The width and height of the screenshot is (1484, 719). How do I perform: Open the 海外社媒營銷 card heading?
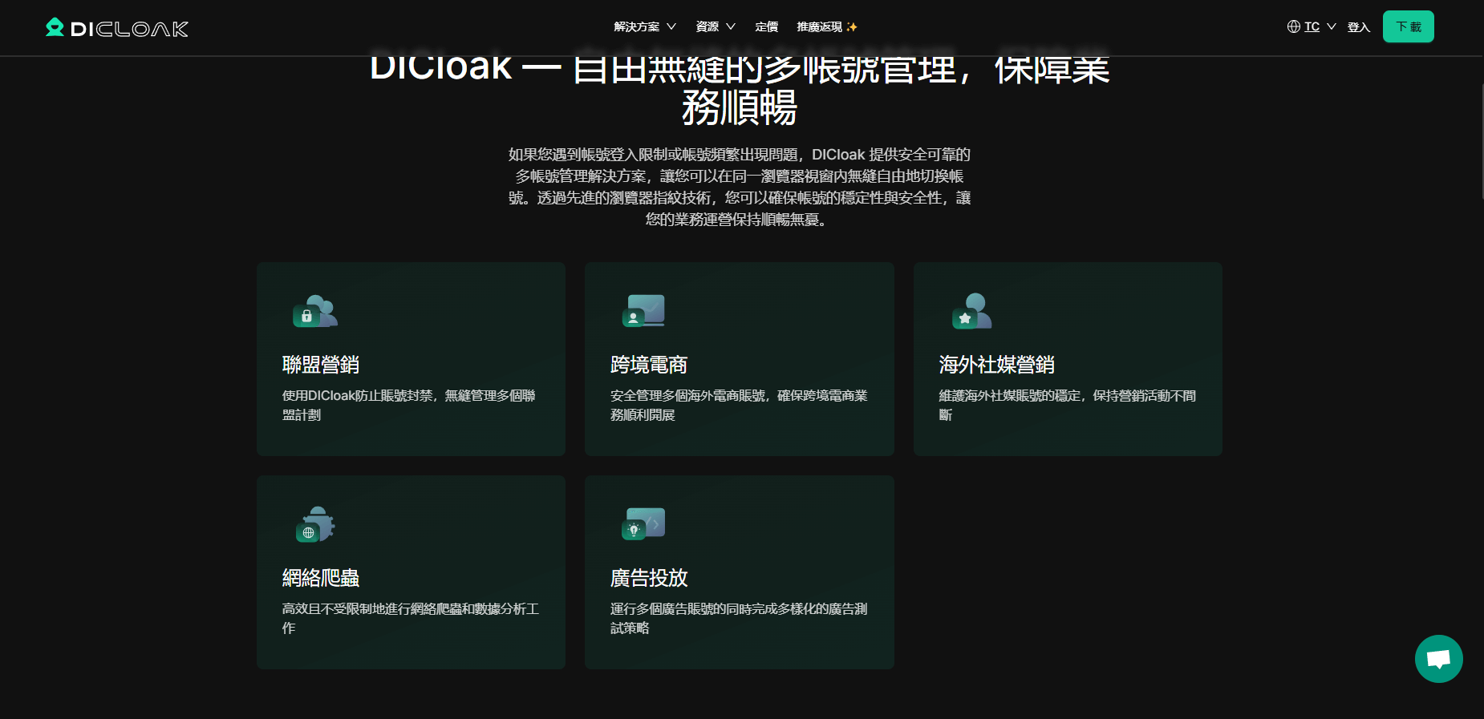(x=996, y=365)
